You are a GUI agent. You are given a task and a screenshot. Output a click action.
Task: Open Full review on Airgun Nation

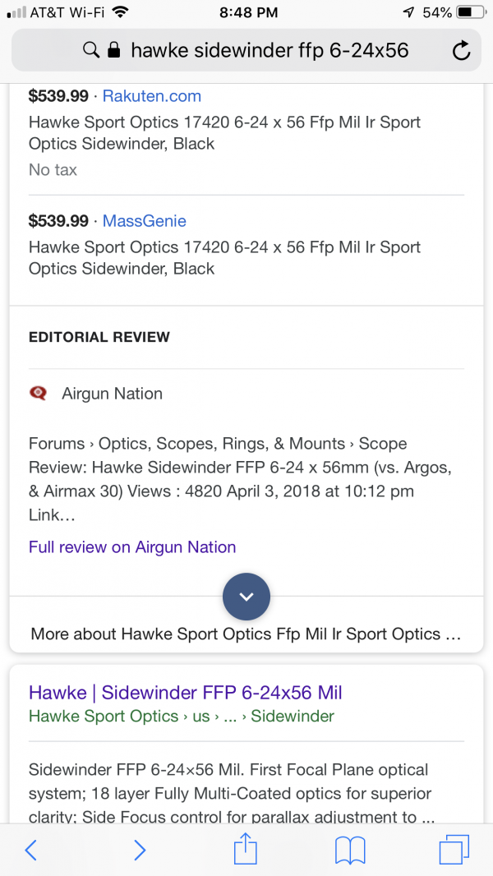tap(132, 546)
